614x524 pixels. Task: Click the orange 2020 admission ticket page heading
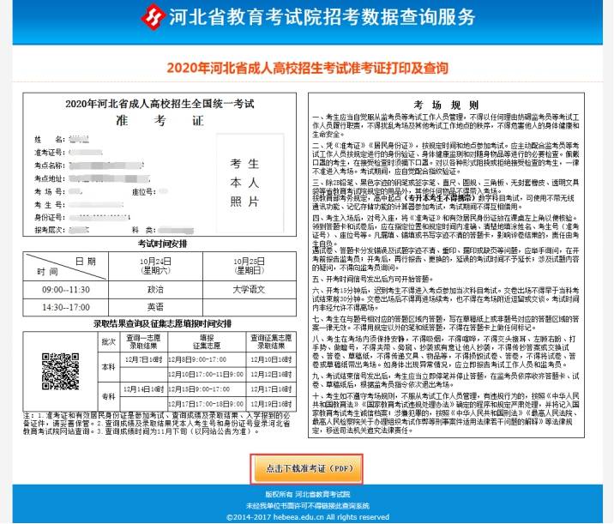point(307,68)
